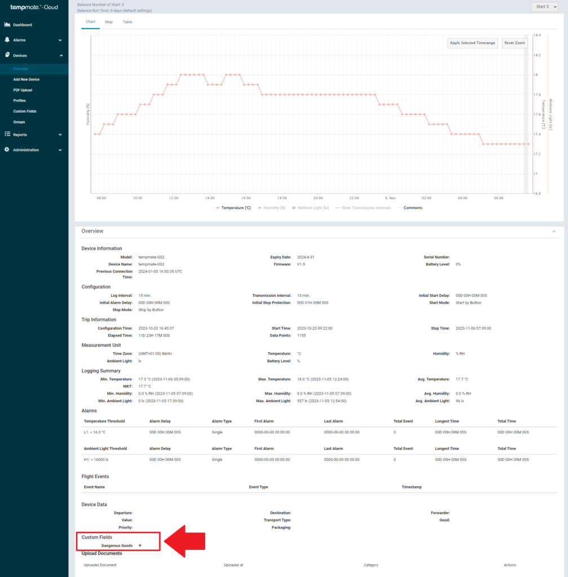Click the Devices icon in sidebar

7,55
